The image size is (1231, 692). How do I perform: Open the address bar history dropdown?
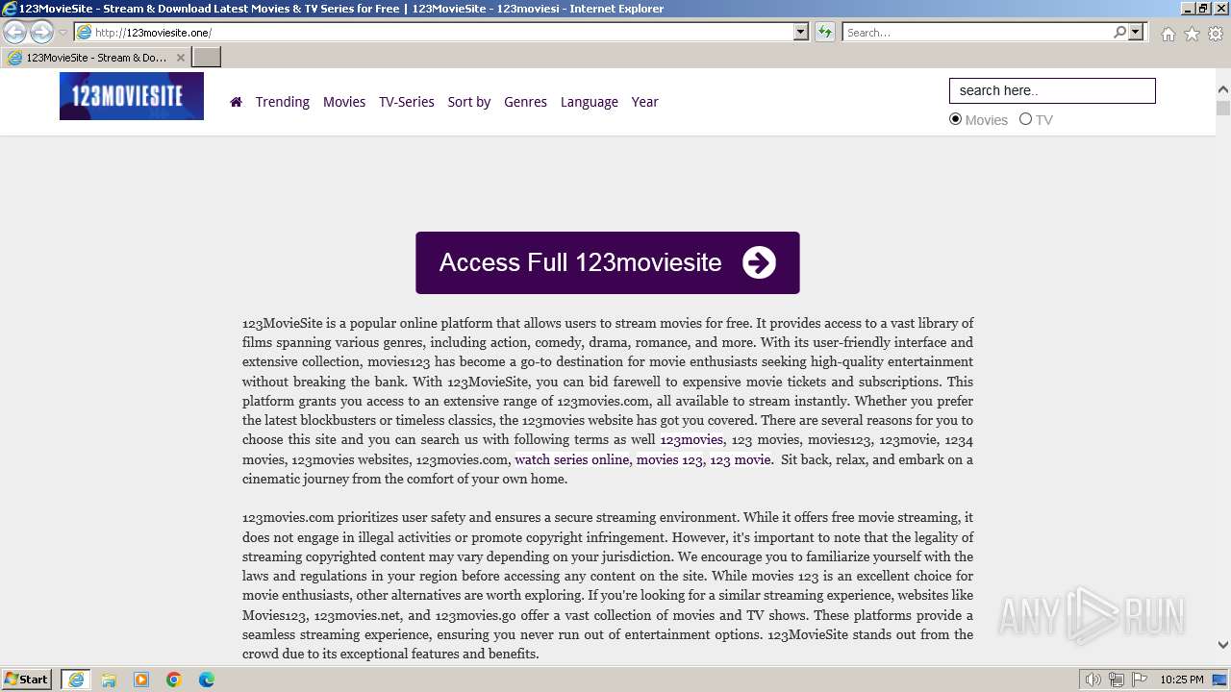click(800, 32)
